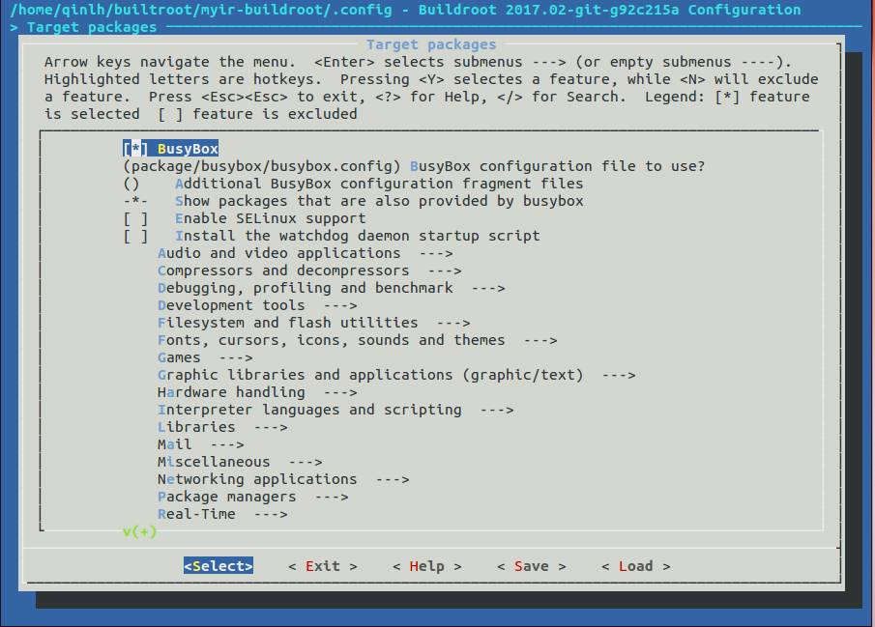Open Graphic libraries and applications submenu
The width and height of the screenshot is (875, 627).
370,375
